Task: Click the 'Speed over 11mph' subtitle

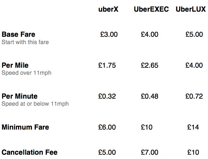Action: (x=26, y=73)
